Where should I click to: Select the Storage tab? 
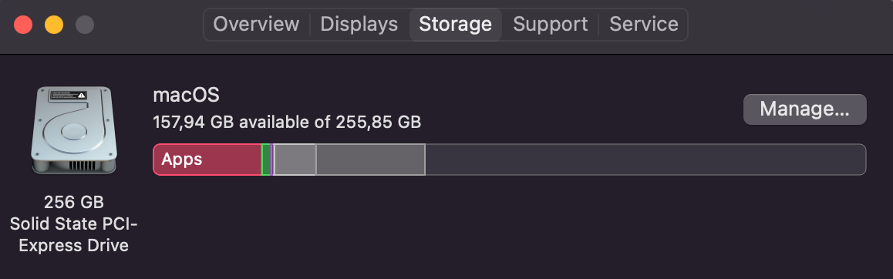tap(455, 25)
